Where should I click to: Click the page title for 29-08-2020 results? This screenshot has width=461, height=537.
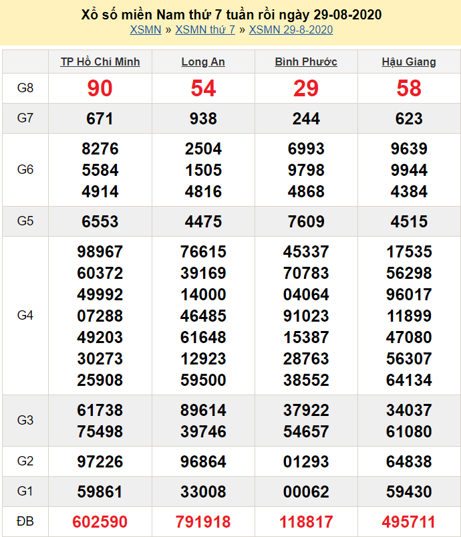[x=231, y=14]
